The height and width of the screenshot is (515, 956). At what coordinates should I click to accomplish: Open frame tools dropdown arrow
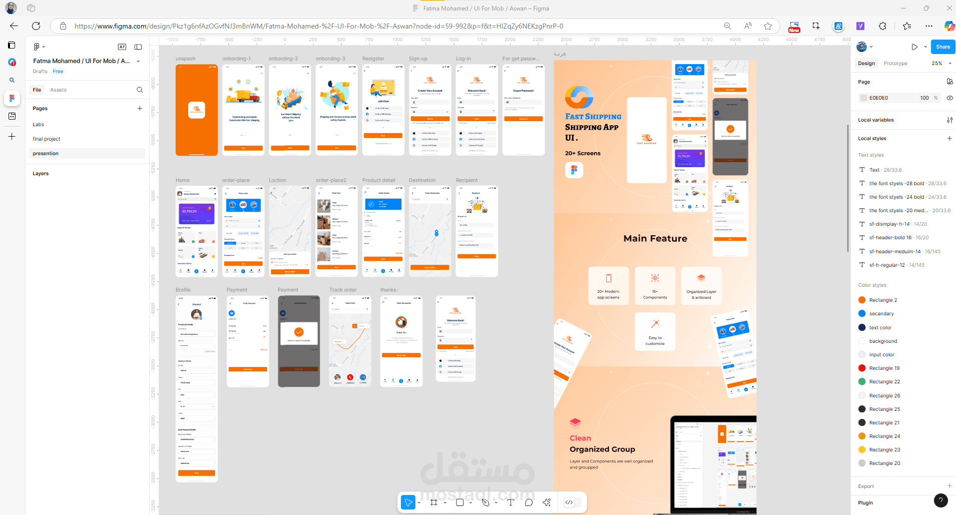click(x=445, y=502)
